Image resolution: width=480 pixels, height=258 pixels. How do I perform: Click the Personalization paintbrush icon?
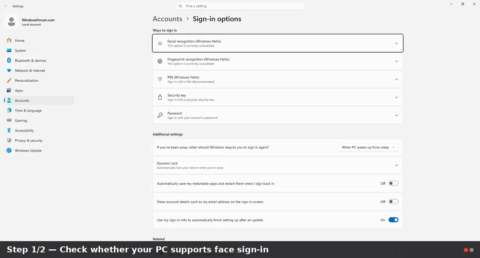tap(9, 80)
